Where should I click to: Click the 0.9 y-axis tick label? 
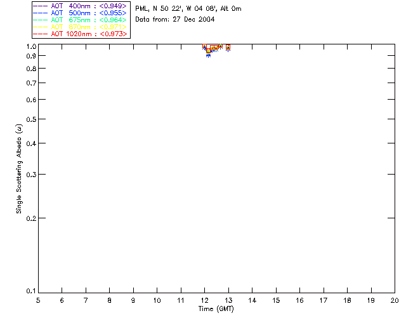tap(31, 56)
